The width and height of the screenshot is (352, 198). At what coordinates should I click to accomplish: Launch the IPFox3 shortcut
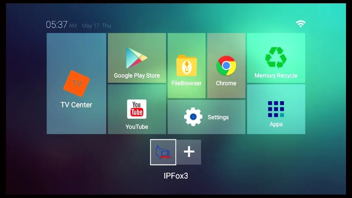(163, 152)
